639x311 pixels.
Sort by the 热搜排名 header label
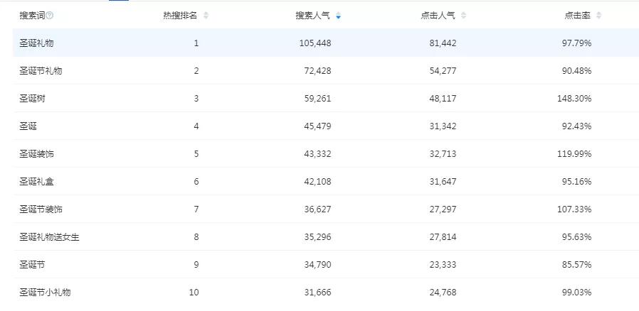[x=181, y=16]
